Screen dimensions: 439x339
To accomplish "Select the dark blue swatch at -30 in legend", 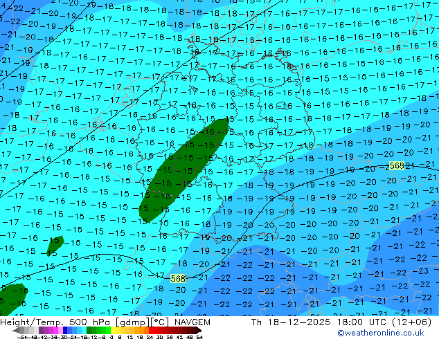I will click(x=65, y=330).
